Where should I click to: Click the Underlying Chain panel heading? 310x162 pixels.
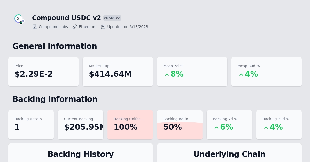(229, 154)
